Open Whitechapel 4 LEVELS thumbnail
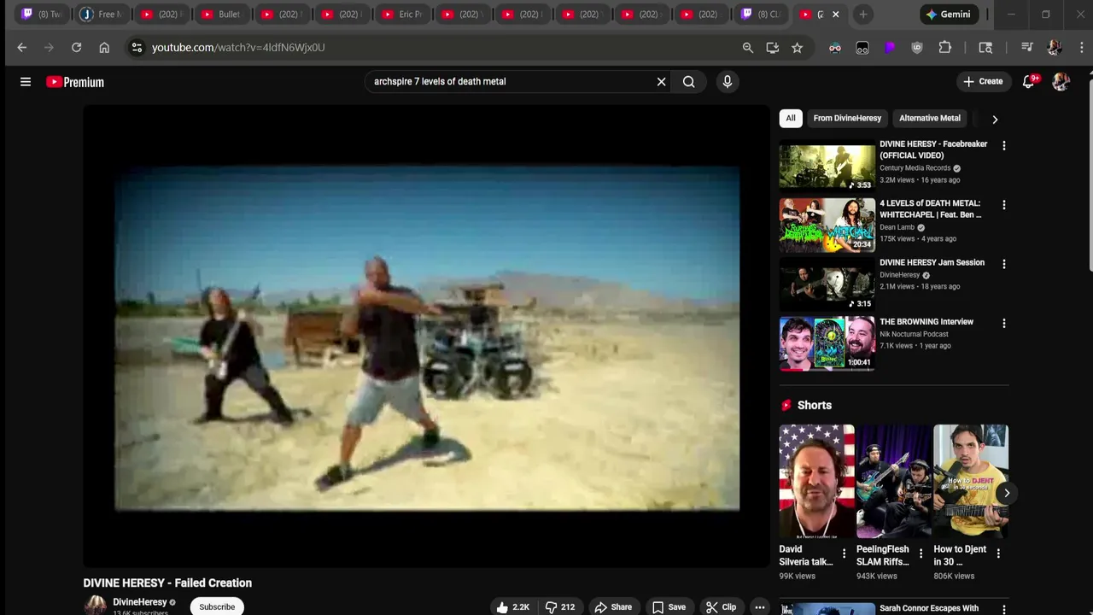 [827, 225]
